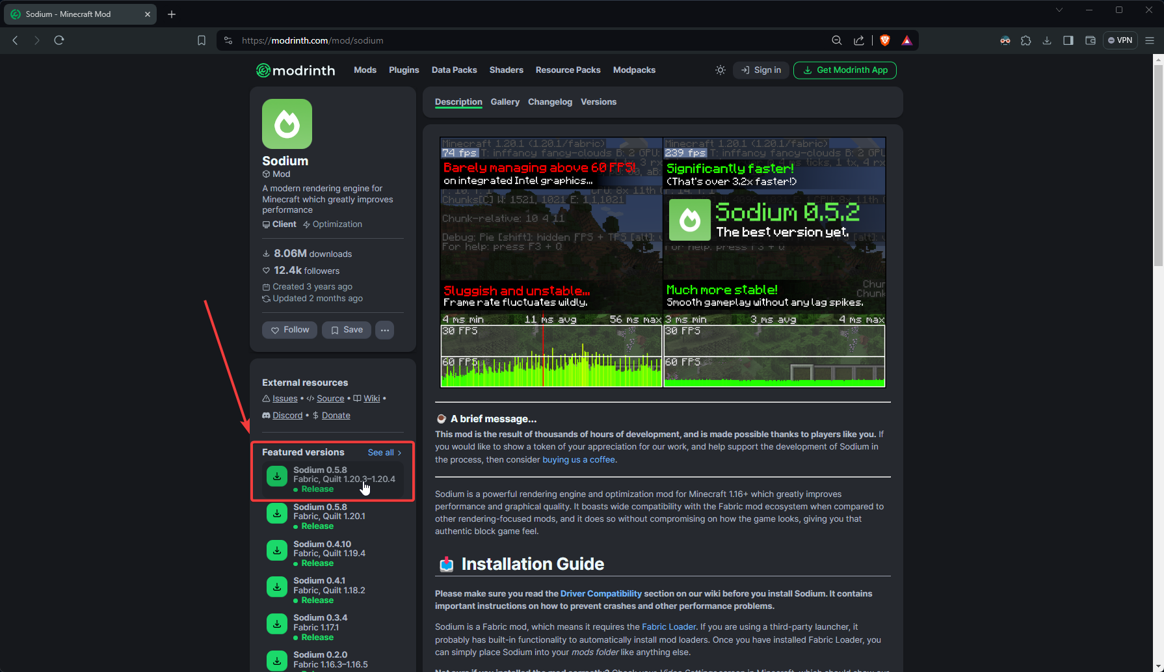Viewport: 1164px width, 672px height.
Task: Follow the Sodium project
Action: (x=290, y=330)
